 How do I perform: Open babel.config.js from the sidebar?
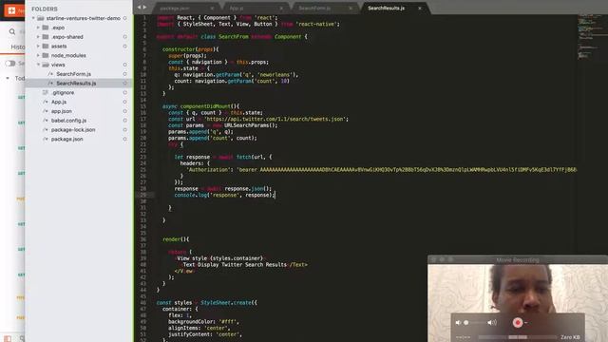point(68,121)
